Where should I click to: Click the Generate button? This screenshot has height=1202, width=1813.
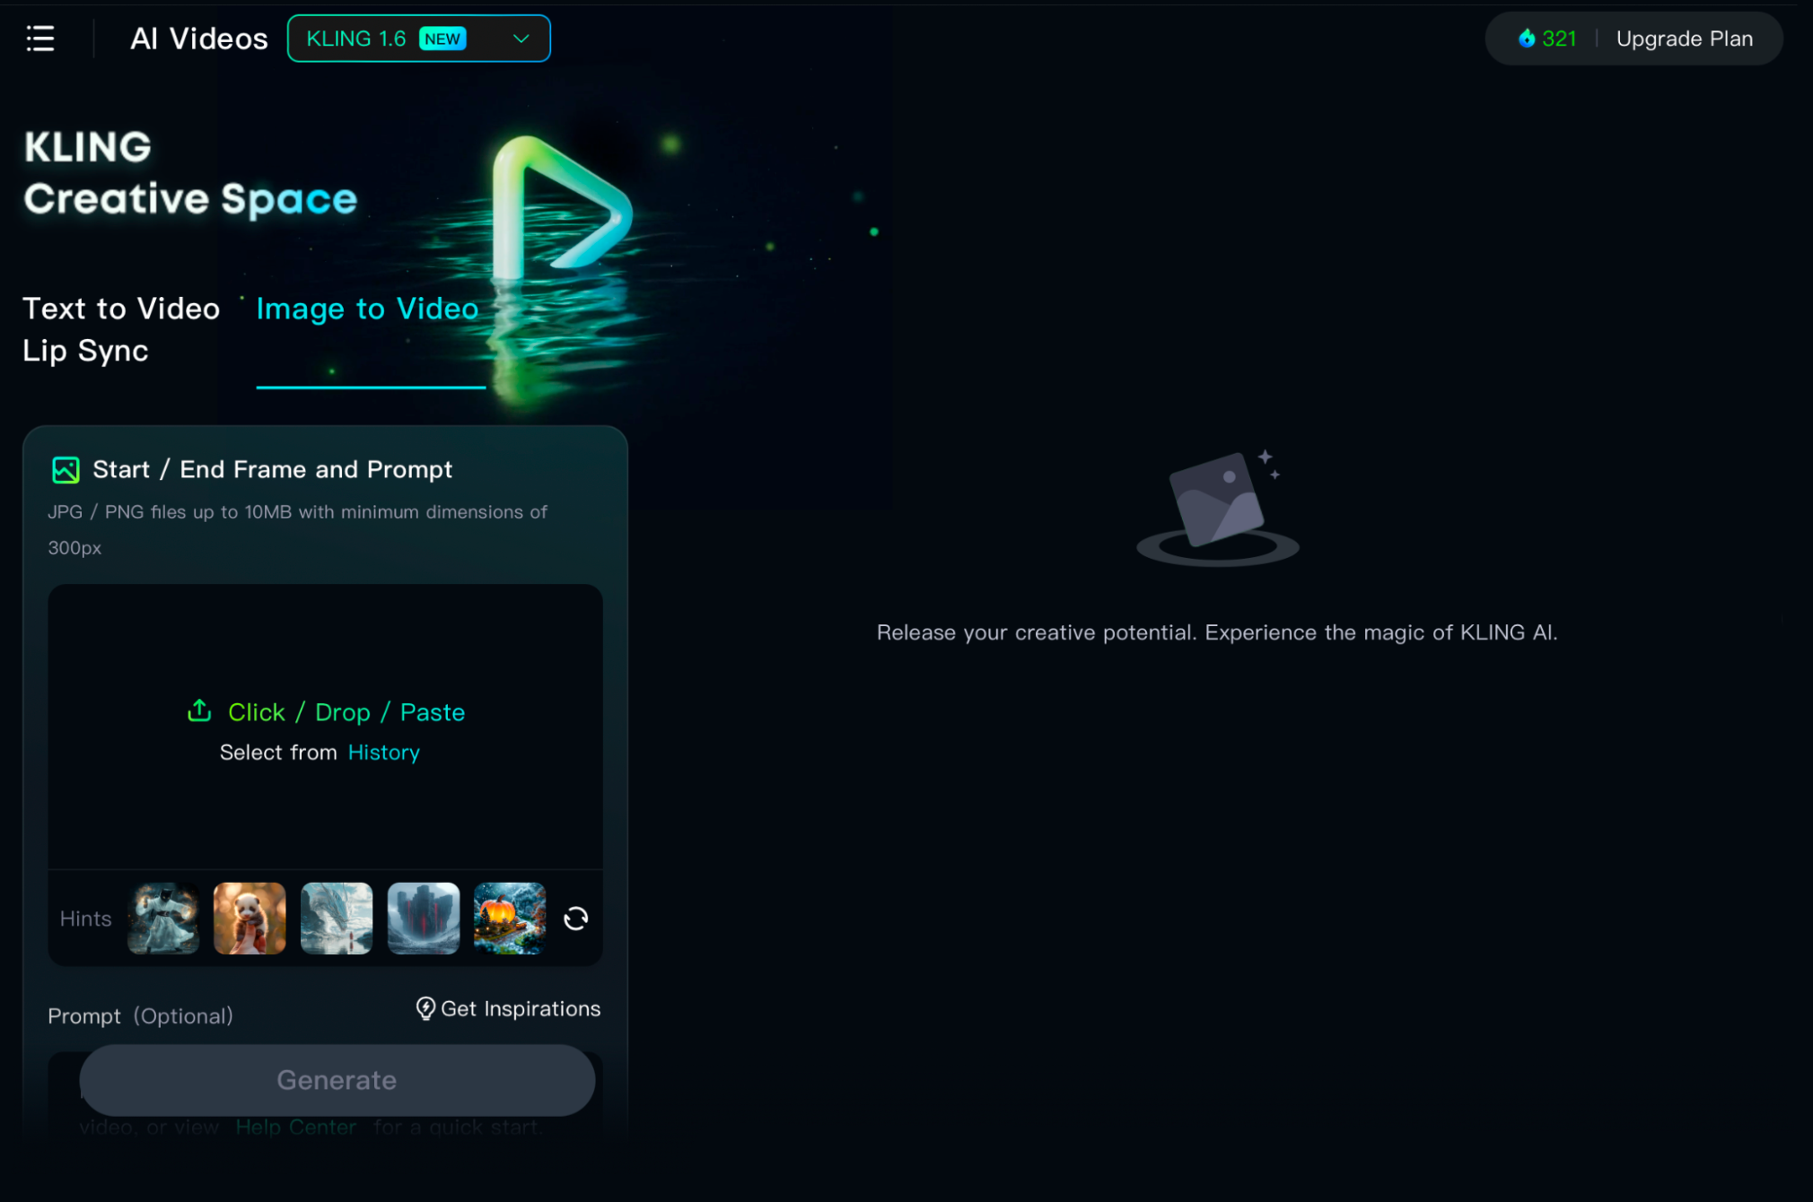(337, 1080)
